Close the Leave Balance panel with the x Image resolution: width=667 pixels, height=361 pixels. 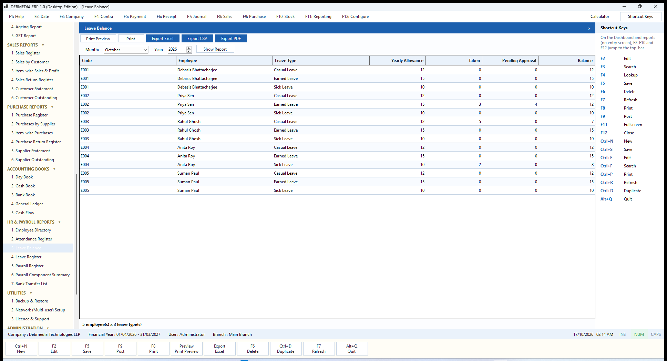(589, 28)
